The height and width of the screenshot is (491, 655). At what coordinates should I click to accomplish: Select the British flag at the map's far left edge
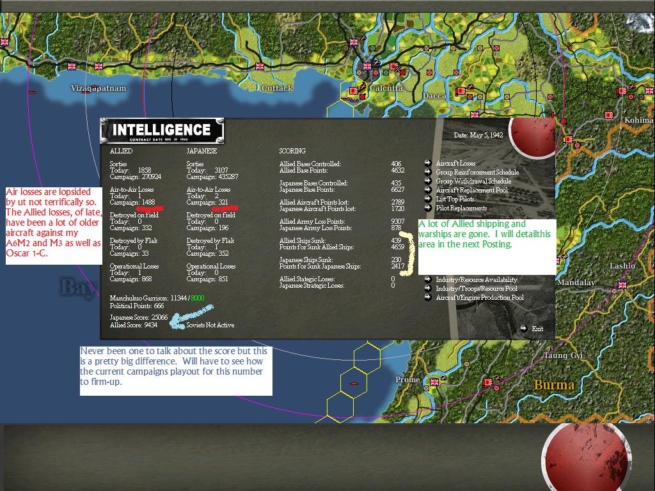point(4,42)
